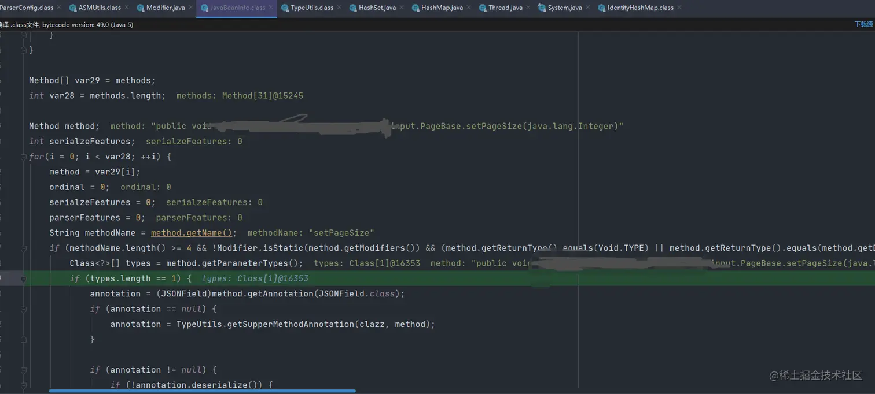
Task: Click the Thread.java file icon
Action: click(483, 8)
